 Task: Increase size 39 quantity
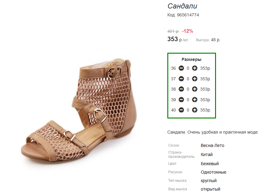(195, 100)
